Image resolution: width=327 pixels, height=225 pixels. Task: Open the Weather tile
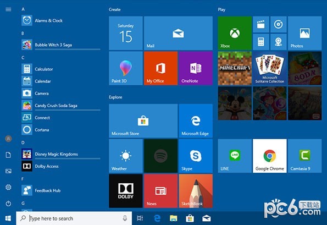click(126, 156)
